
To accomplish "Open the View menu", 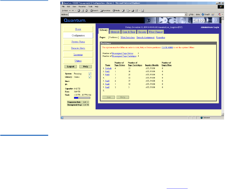I will tap(74, 7).
